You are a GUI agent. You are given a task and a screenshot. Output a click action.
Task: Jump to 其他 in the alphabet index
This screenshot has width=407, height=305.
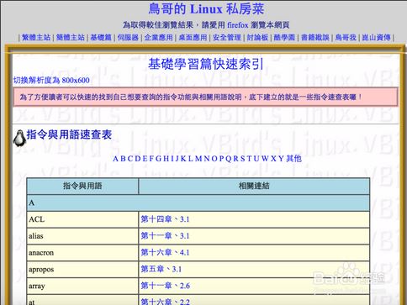tap(293, 159)
